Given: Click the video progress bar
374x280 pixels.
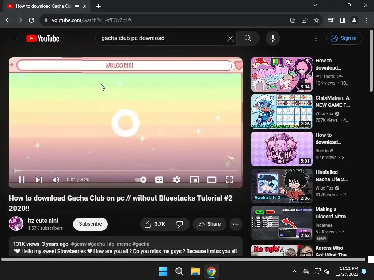Looking at the screenshot, I should point(126,170).
